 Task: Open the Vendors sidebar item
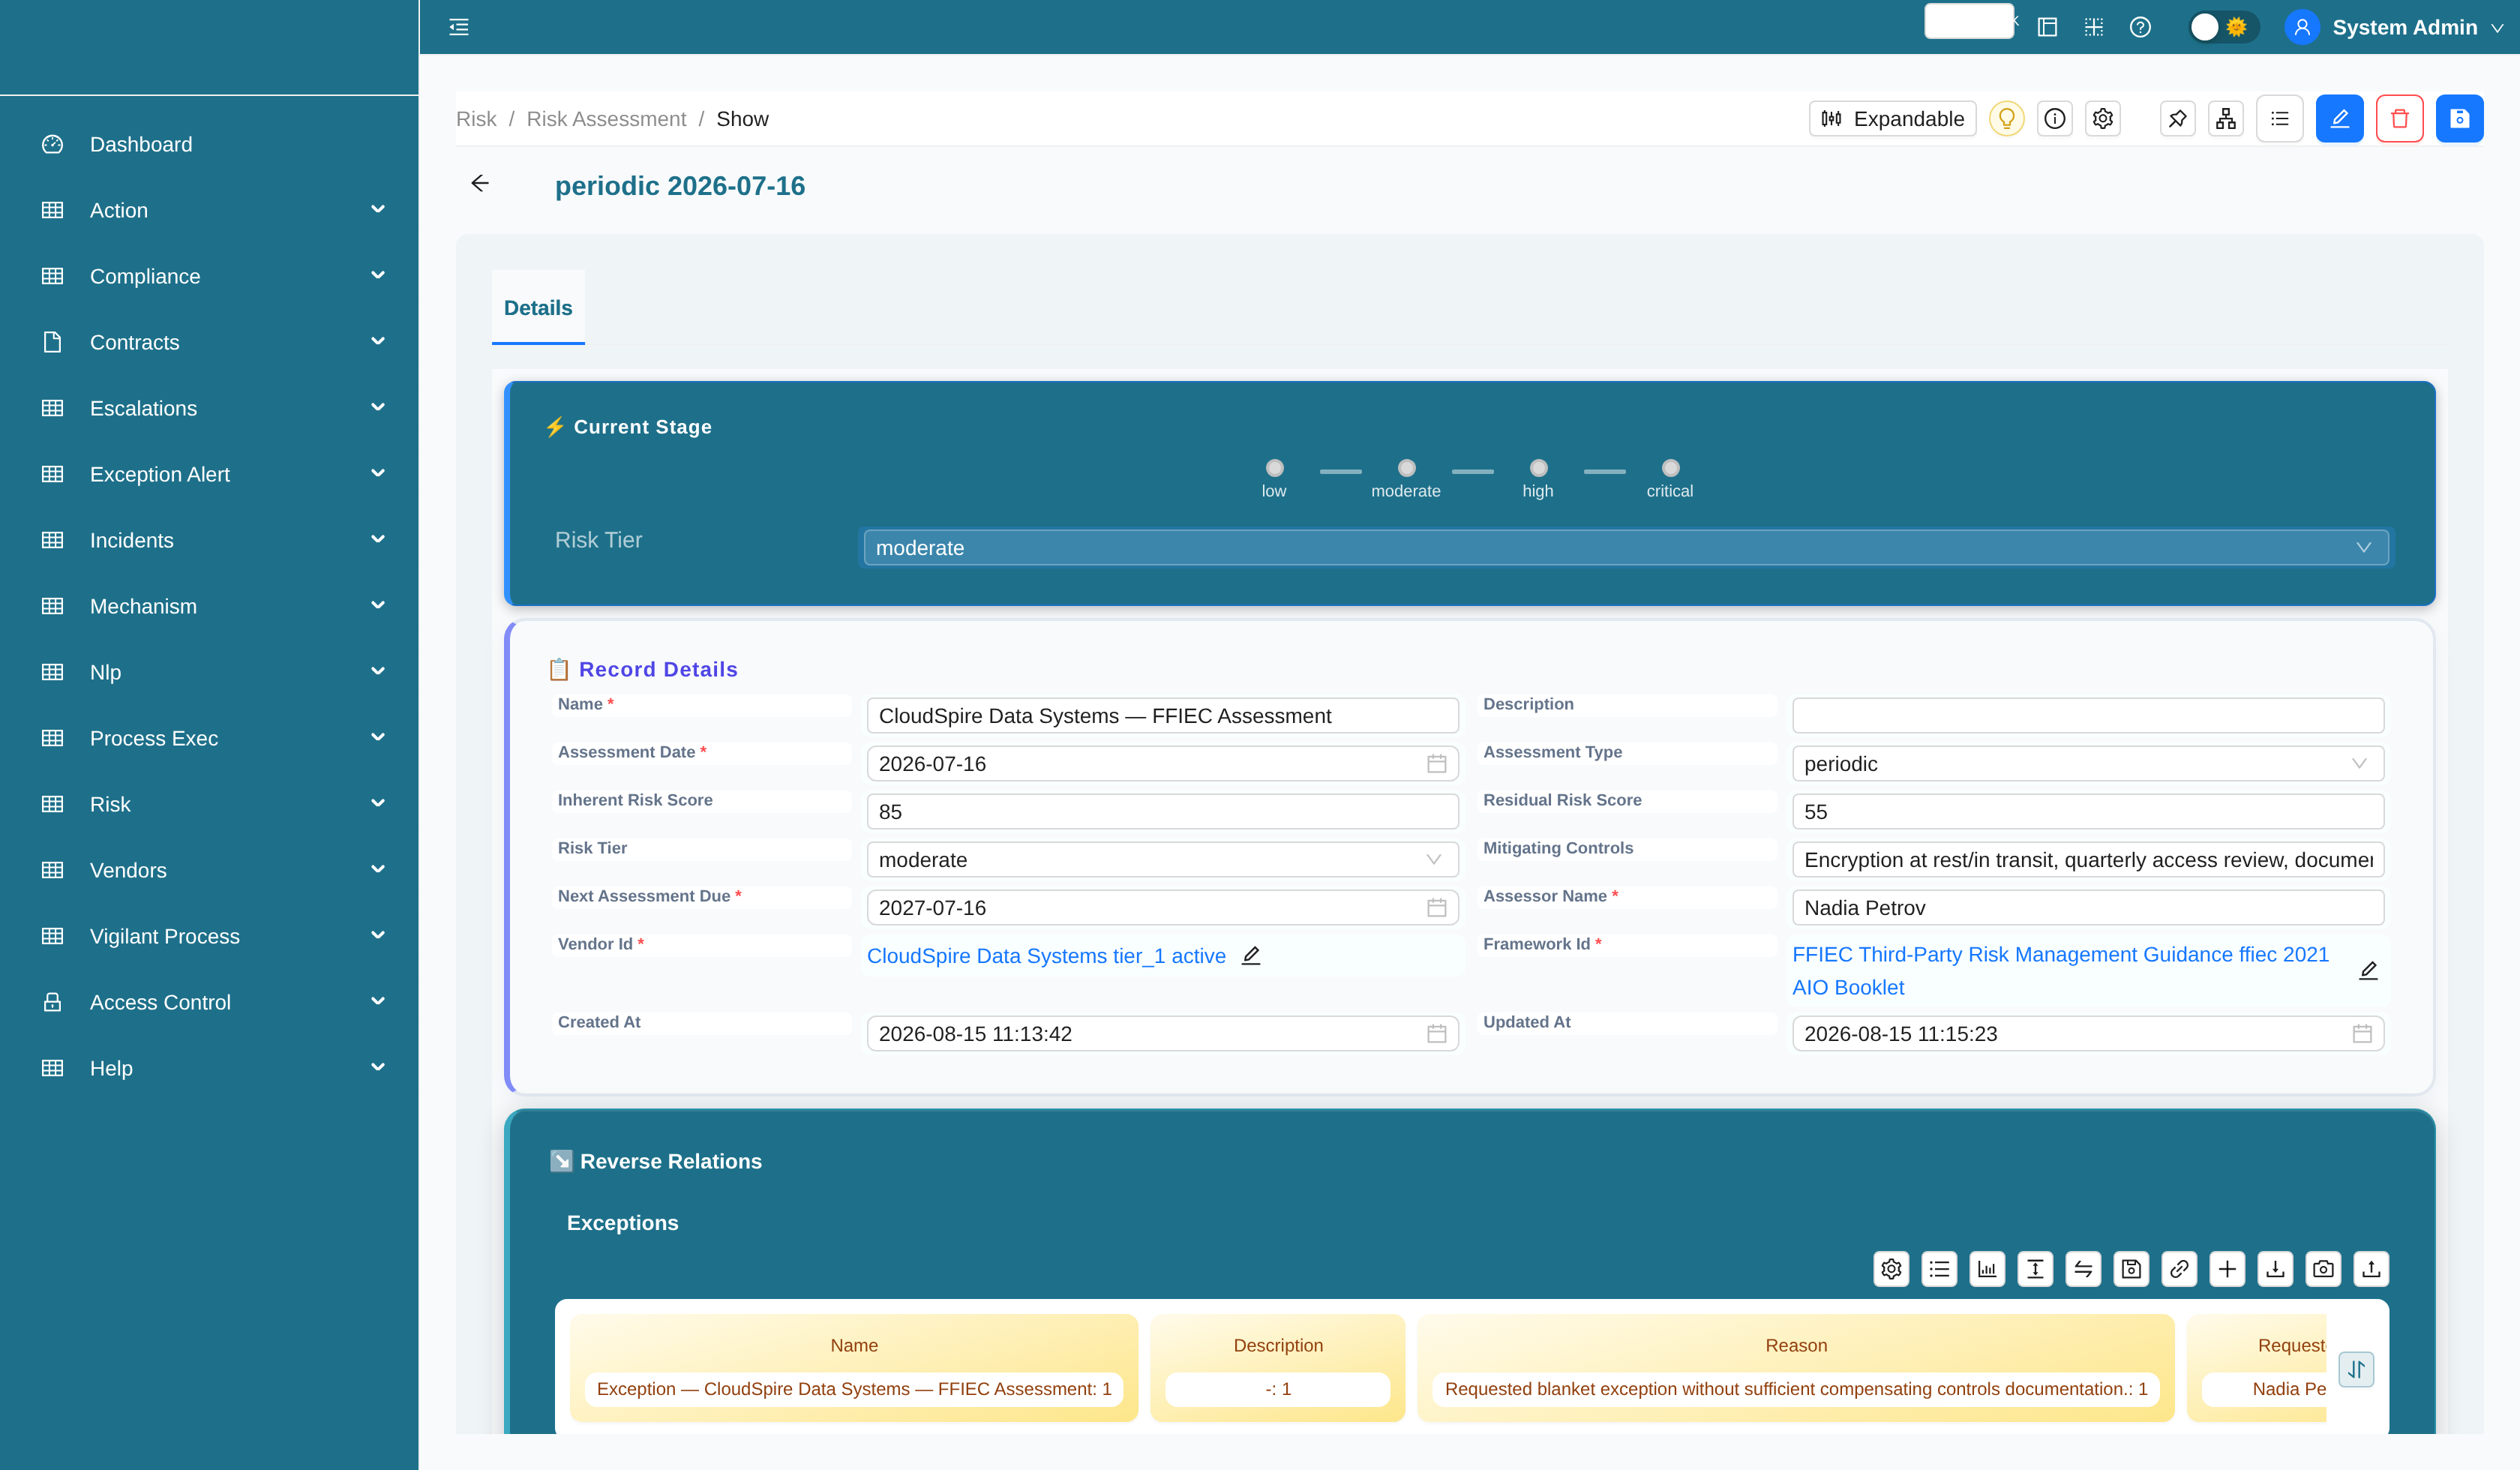coord(209,870)
